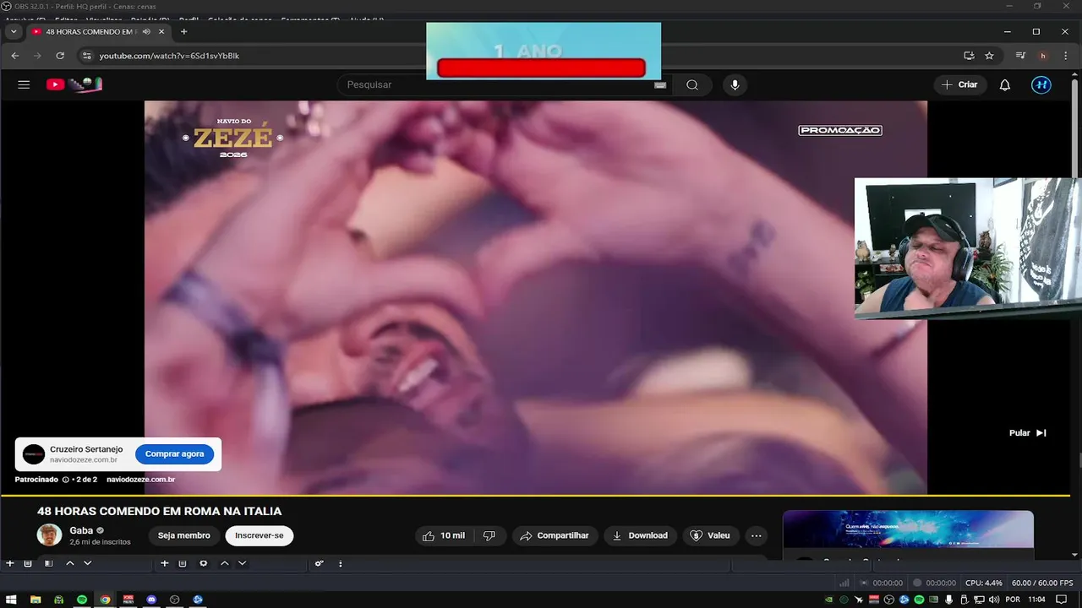Like the video with 10 mil likes
The height and width of the screenshot is (608, 1082).
pos(444,535)
